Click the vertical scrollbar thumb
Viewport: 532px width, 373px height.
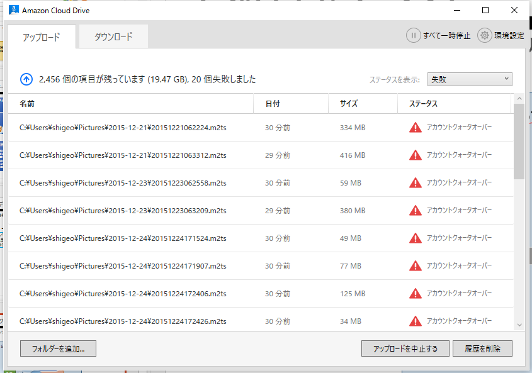tap(519, 142)
